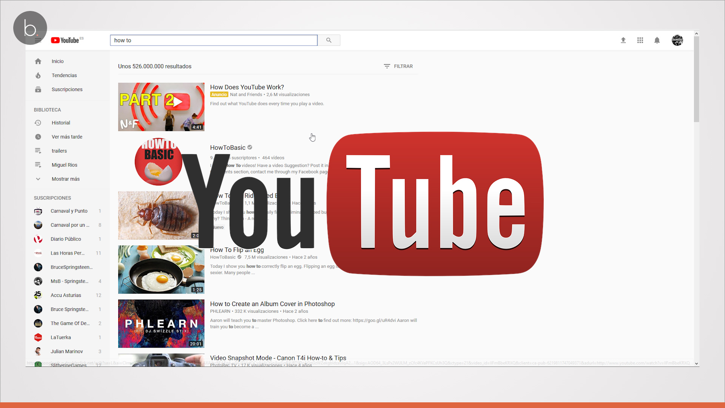Open the YouTube apps grid icon

coord(640,40)
